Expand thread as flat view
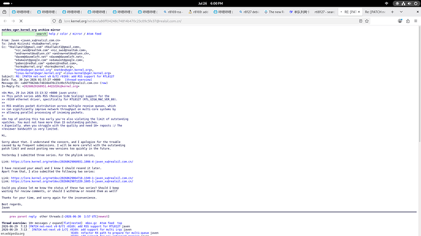421x236 pixels. click(x=67, y=223)
